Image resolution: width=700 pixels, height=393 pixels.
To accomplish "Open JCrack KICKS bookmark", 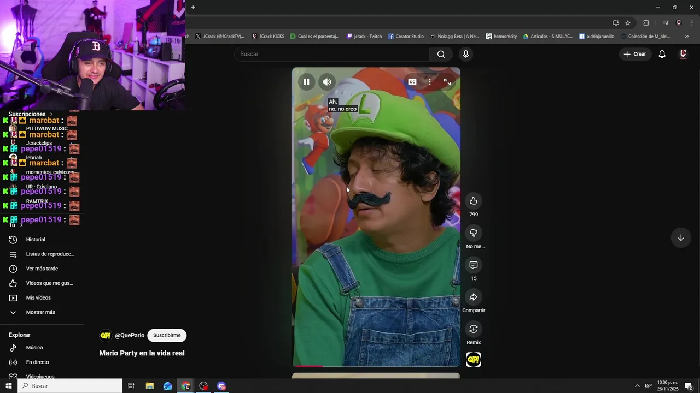I will pyautogui.click(x=268, y=37).
